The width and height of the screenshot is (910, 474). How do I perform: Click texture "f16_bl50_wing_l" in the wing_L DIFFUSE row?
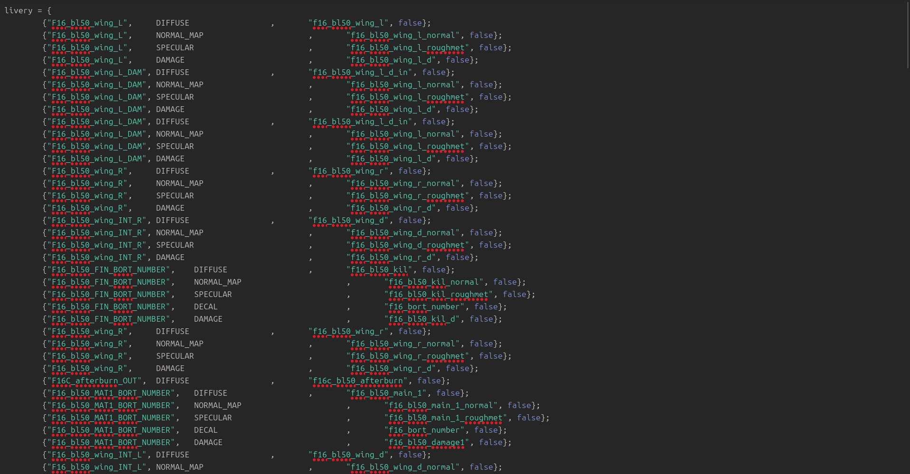coord(348,23)
